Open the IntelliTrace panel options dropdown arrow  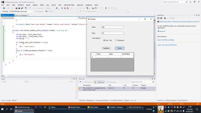195,15
